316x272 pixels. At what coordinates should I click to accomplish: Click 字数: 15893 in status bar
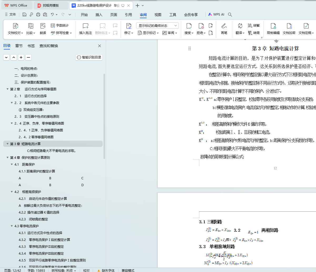[x=36, y=270]
